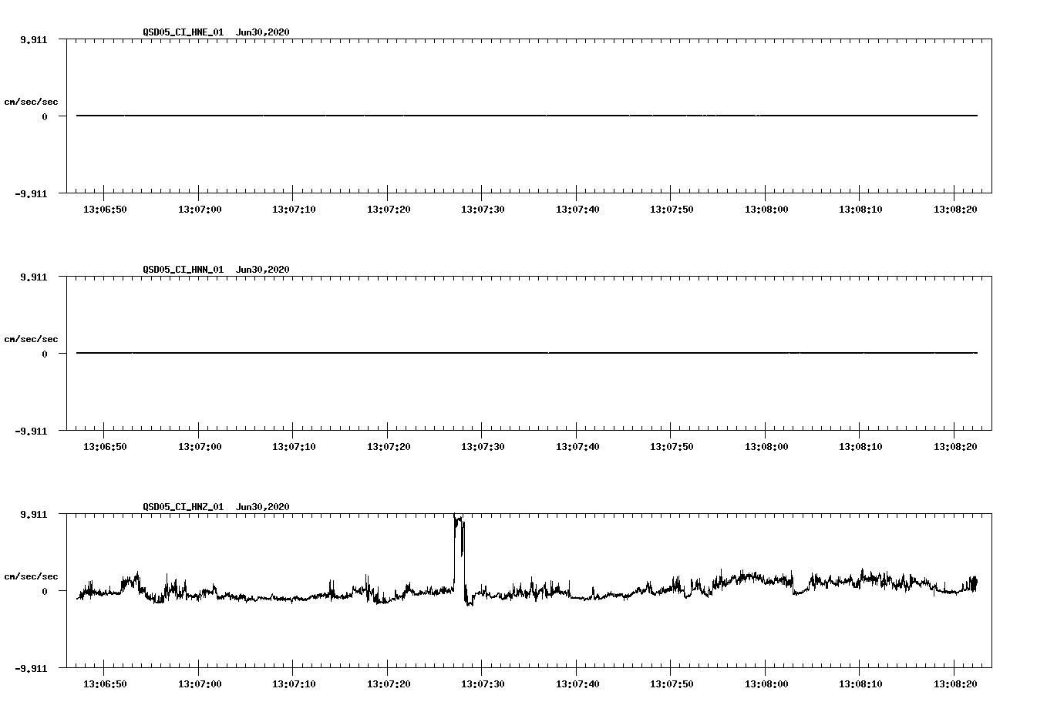Click 13:07:20 time label under HNE plot
Viewport: 1047px width, 712px height.
pyautogui.click(x=389, y=210)
